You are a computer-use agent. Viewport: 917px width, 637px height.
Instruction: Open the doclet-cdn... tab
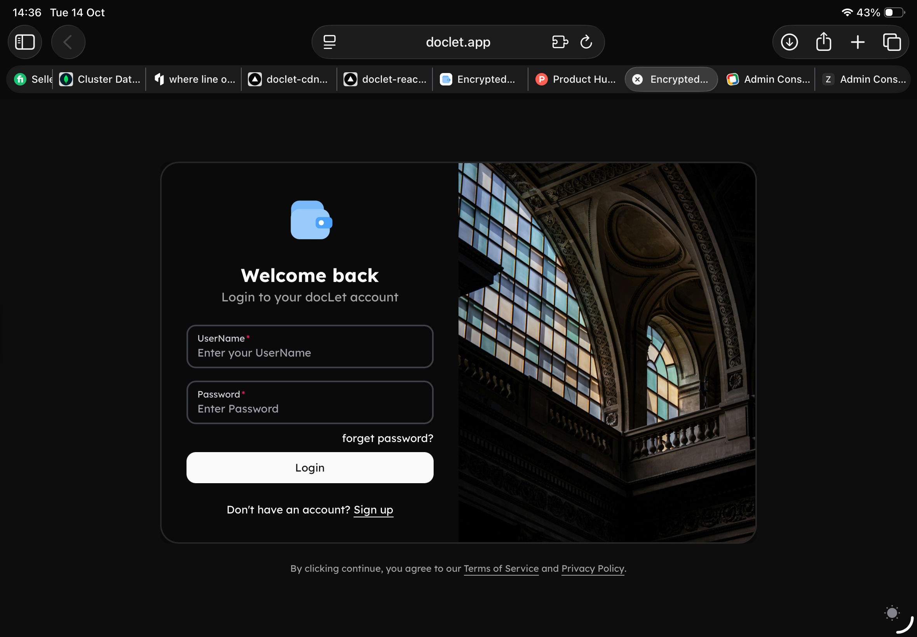[289, 79]
